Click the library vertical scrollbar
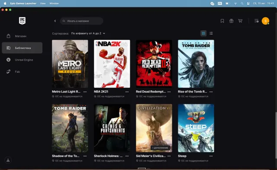 [x=276, y=135]
